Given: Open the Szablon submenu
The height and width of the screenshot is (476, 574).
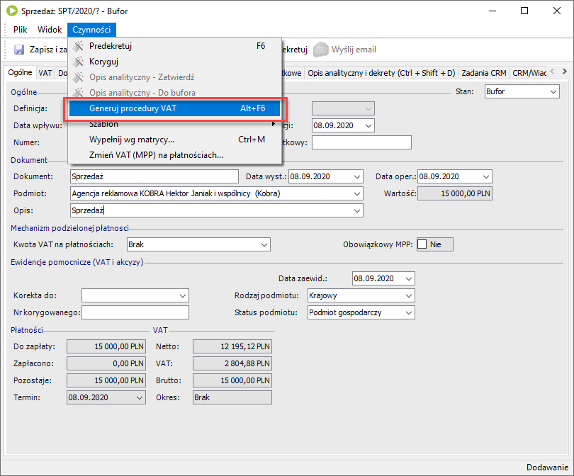Looking at the screenshot, I should (174, 124).
